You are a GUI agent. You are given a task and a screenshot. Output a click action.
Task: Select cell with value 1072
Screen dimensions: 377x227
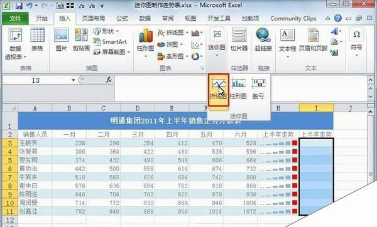click(x=240, y=211)
